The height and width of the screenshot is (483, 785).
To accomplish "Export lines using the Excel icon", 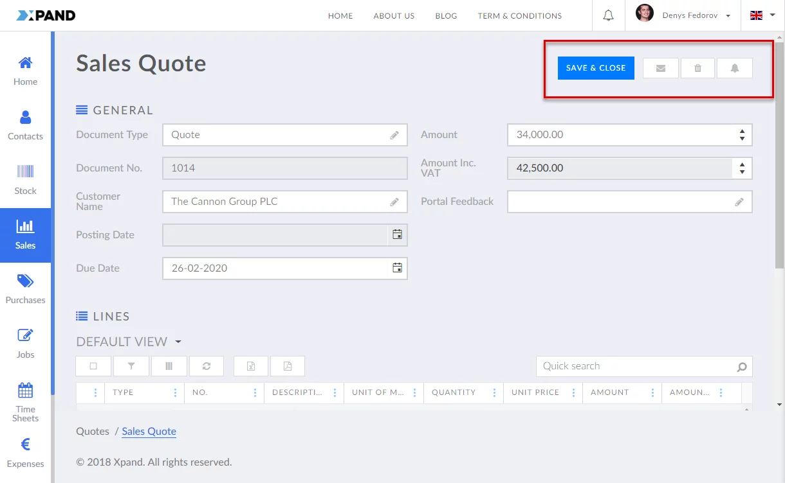I will [x=251, y=366].
